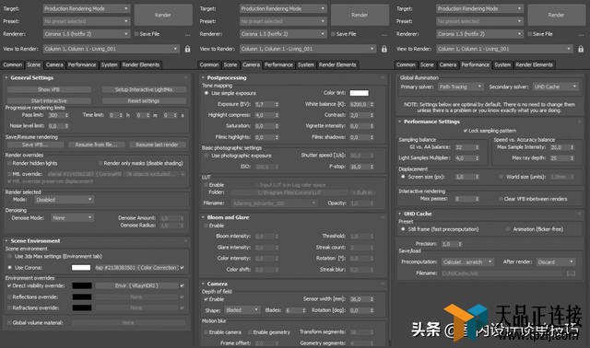This screenshot has height=348, width=590.
Task: Click the Highlight compress spinner arrows
Action: click(277, 115)
